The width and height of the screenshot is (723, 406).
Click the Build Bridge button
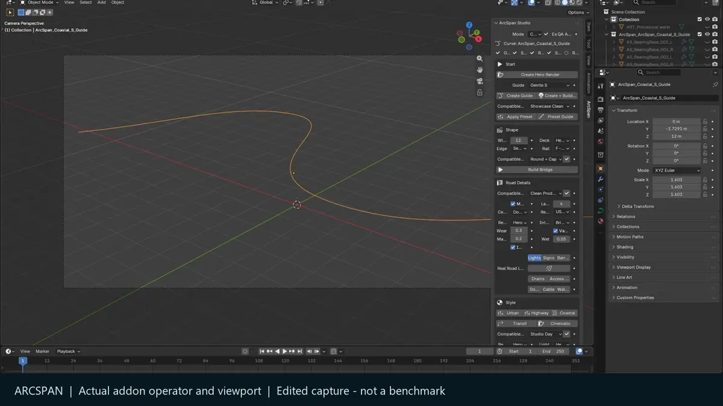(537, 170)
